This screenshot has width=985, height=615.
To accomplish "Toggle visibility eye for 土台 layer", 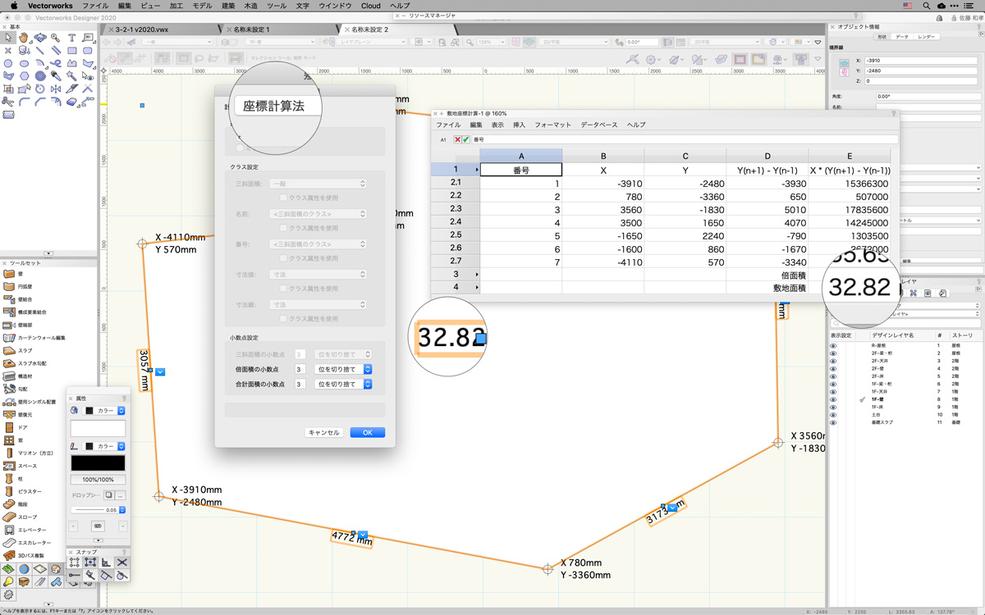I will pyautogui.click(x=833, y=415).
